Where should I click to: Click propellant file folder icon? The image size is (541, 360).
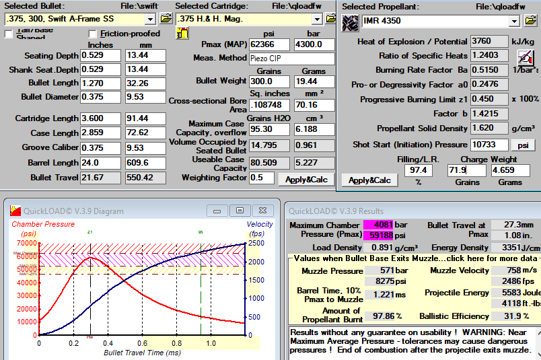click(x=532, y=21)
